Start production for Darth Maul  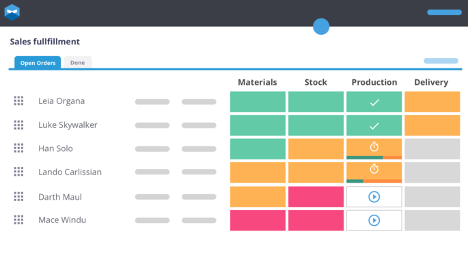(374, 197)
